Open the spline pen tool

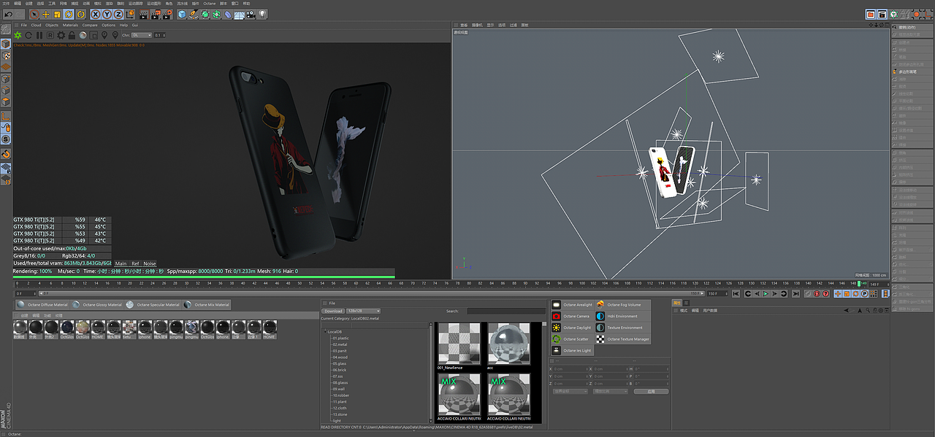pos(194,15)
